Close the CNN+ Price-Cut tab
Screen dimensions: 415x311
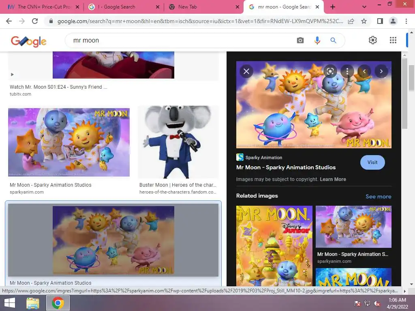pos(77,7)
